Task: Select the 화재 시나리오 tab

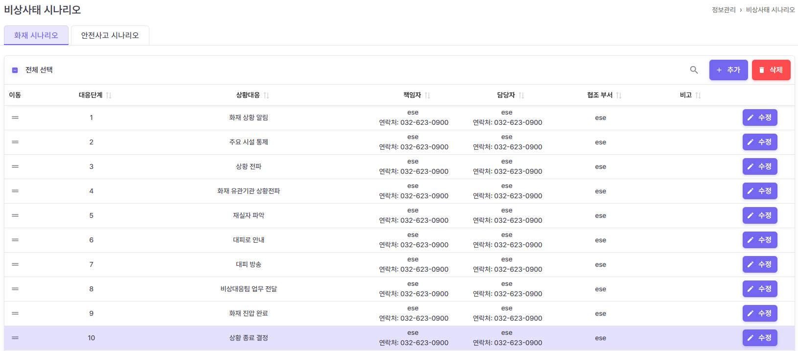Action: pos(36,35)
